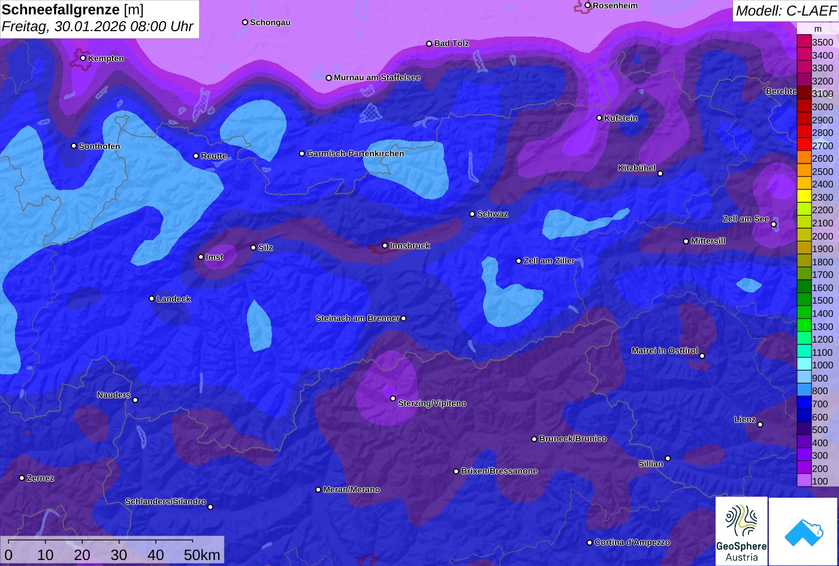Click the Silz town label
The height and width of the screenshot is (566, 839).
point(265,247)
